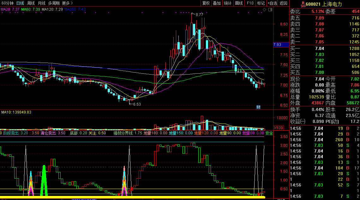Click the green 安全 indicator label
The image size is (360, 200).
tap(269, 133)
